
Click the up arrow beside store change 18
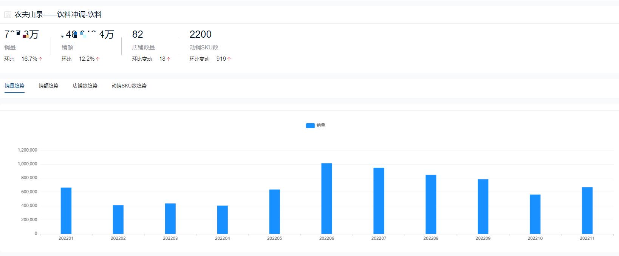169,59
